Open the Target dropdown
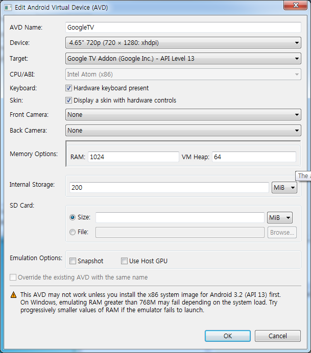This screenshot has height=353, width=311. coord(183,59)
